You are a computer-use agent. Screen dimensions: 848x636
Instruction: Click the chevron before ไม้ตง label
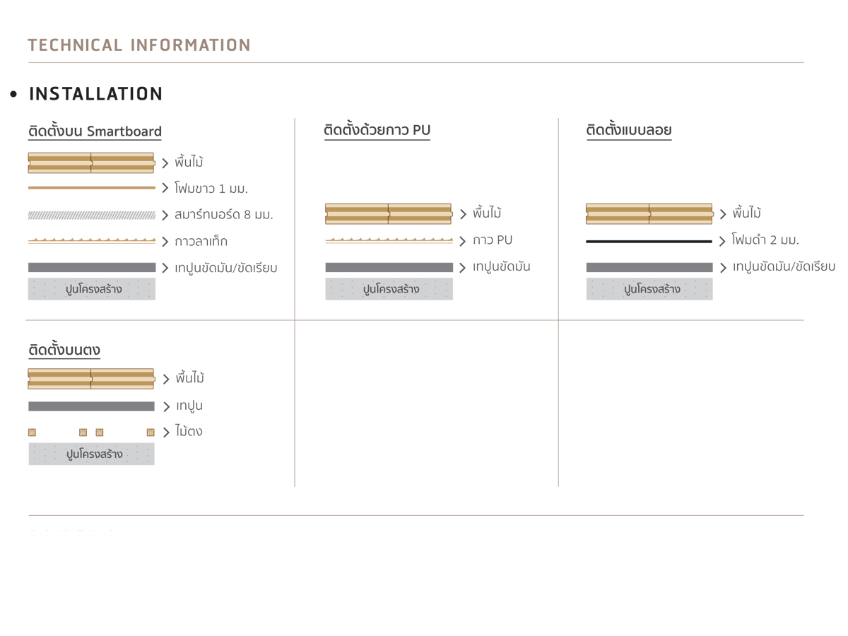[x=166, y=432]
